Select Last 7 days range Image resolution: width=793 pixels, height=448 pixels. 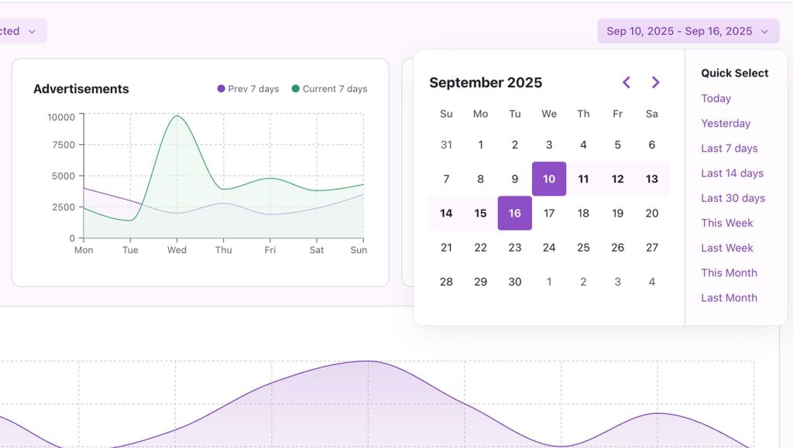729,148
